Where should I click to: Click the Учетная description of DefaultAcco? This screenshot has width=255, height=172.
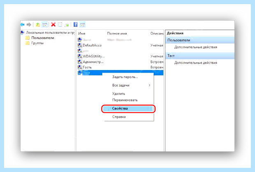[x=157, y=45]
